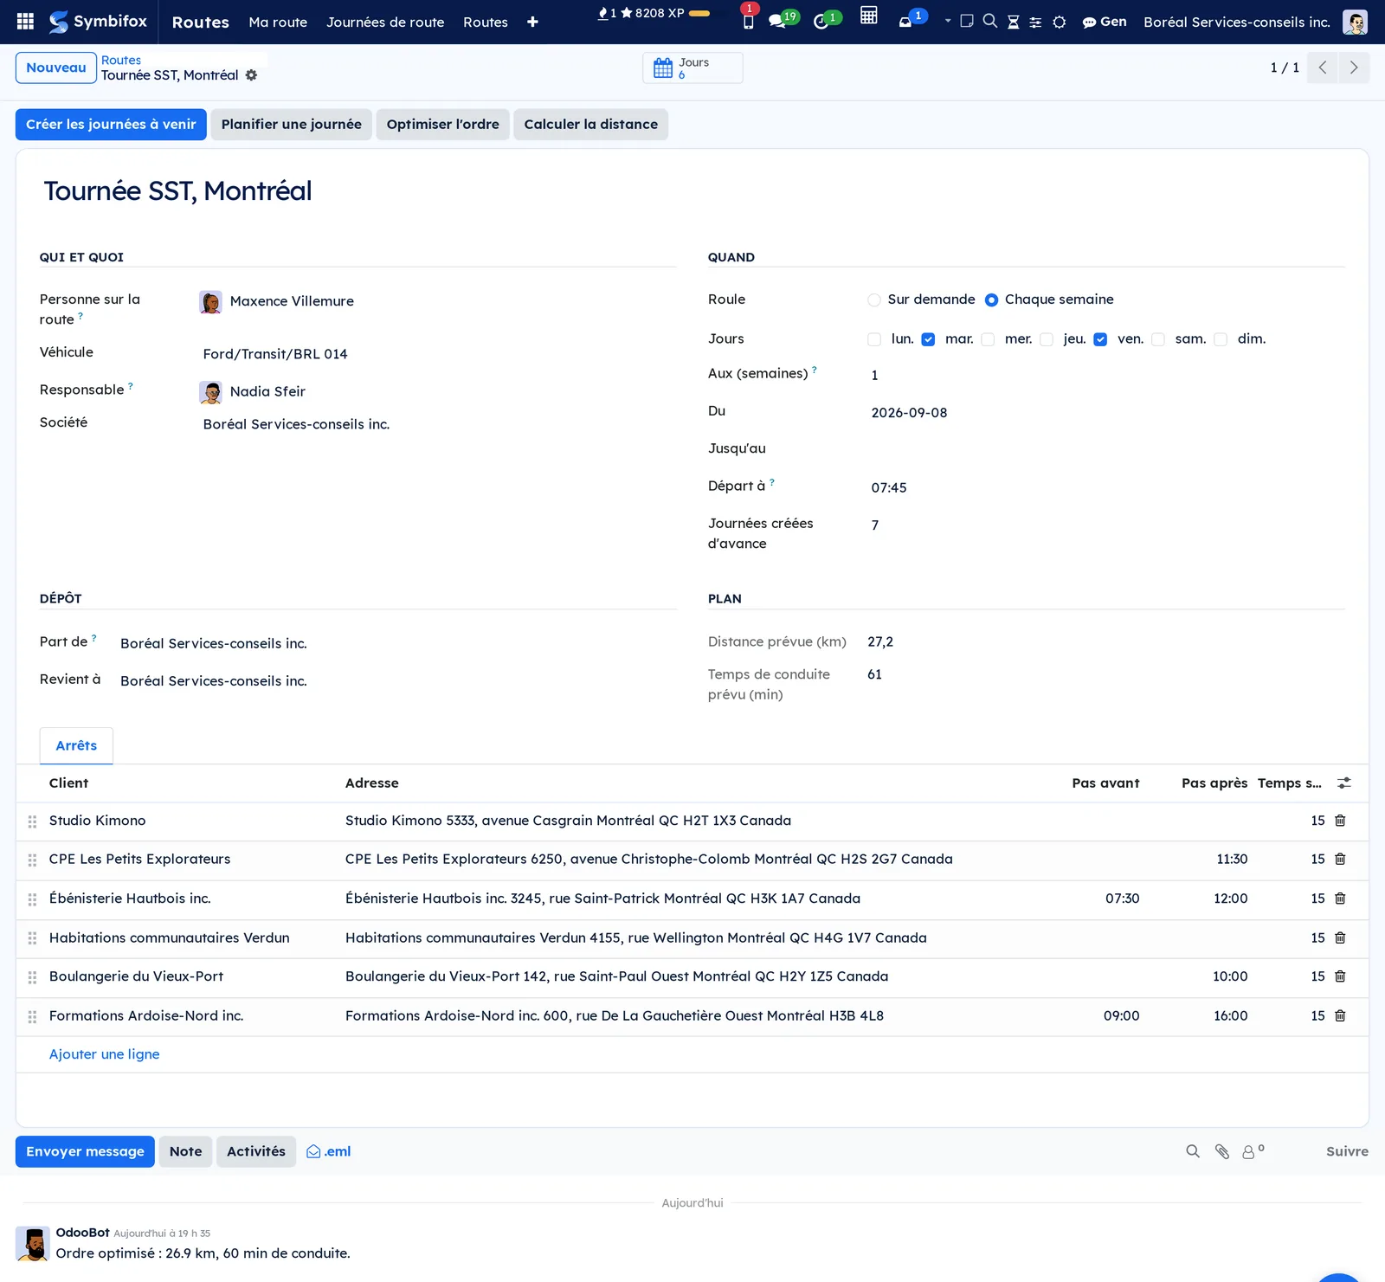Open the Jours calendar stat button
This screenshot has width=1385, height=1282.
692,68
